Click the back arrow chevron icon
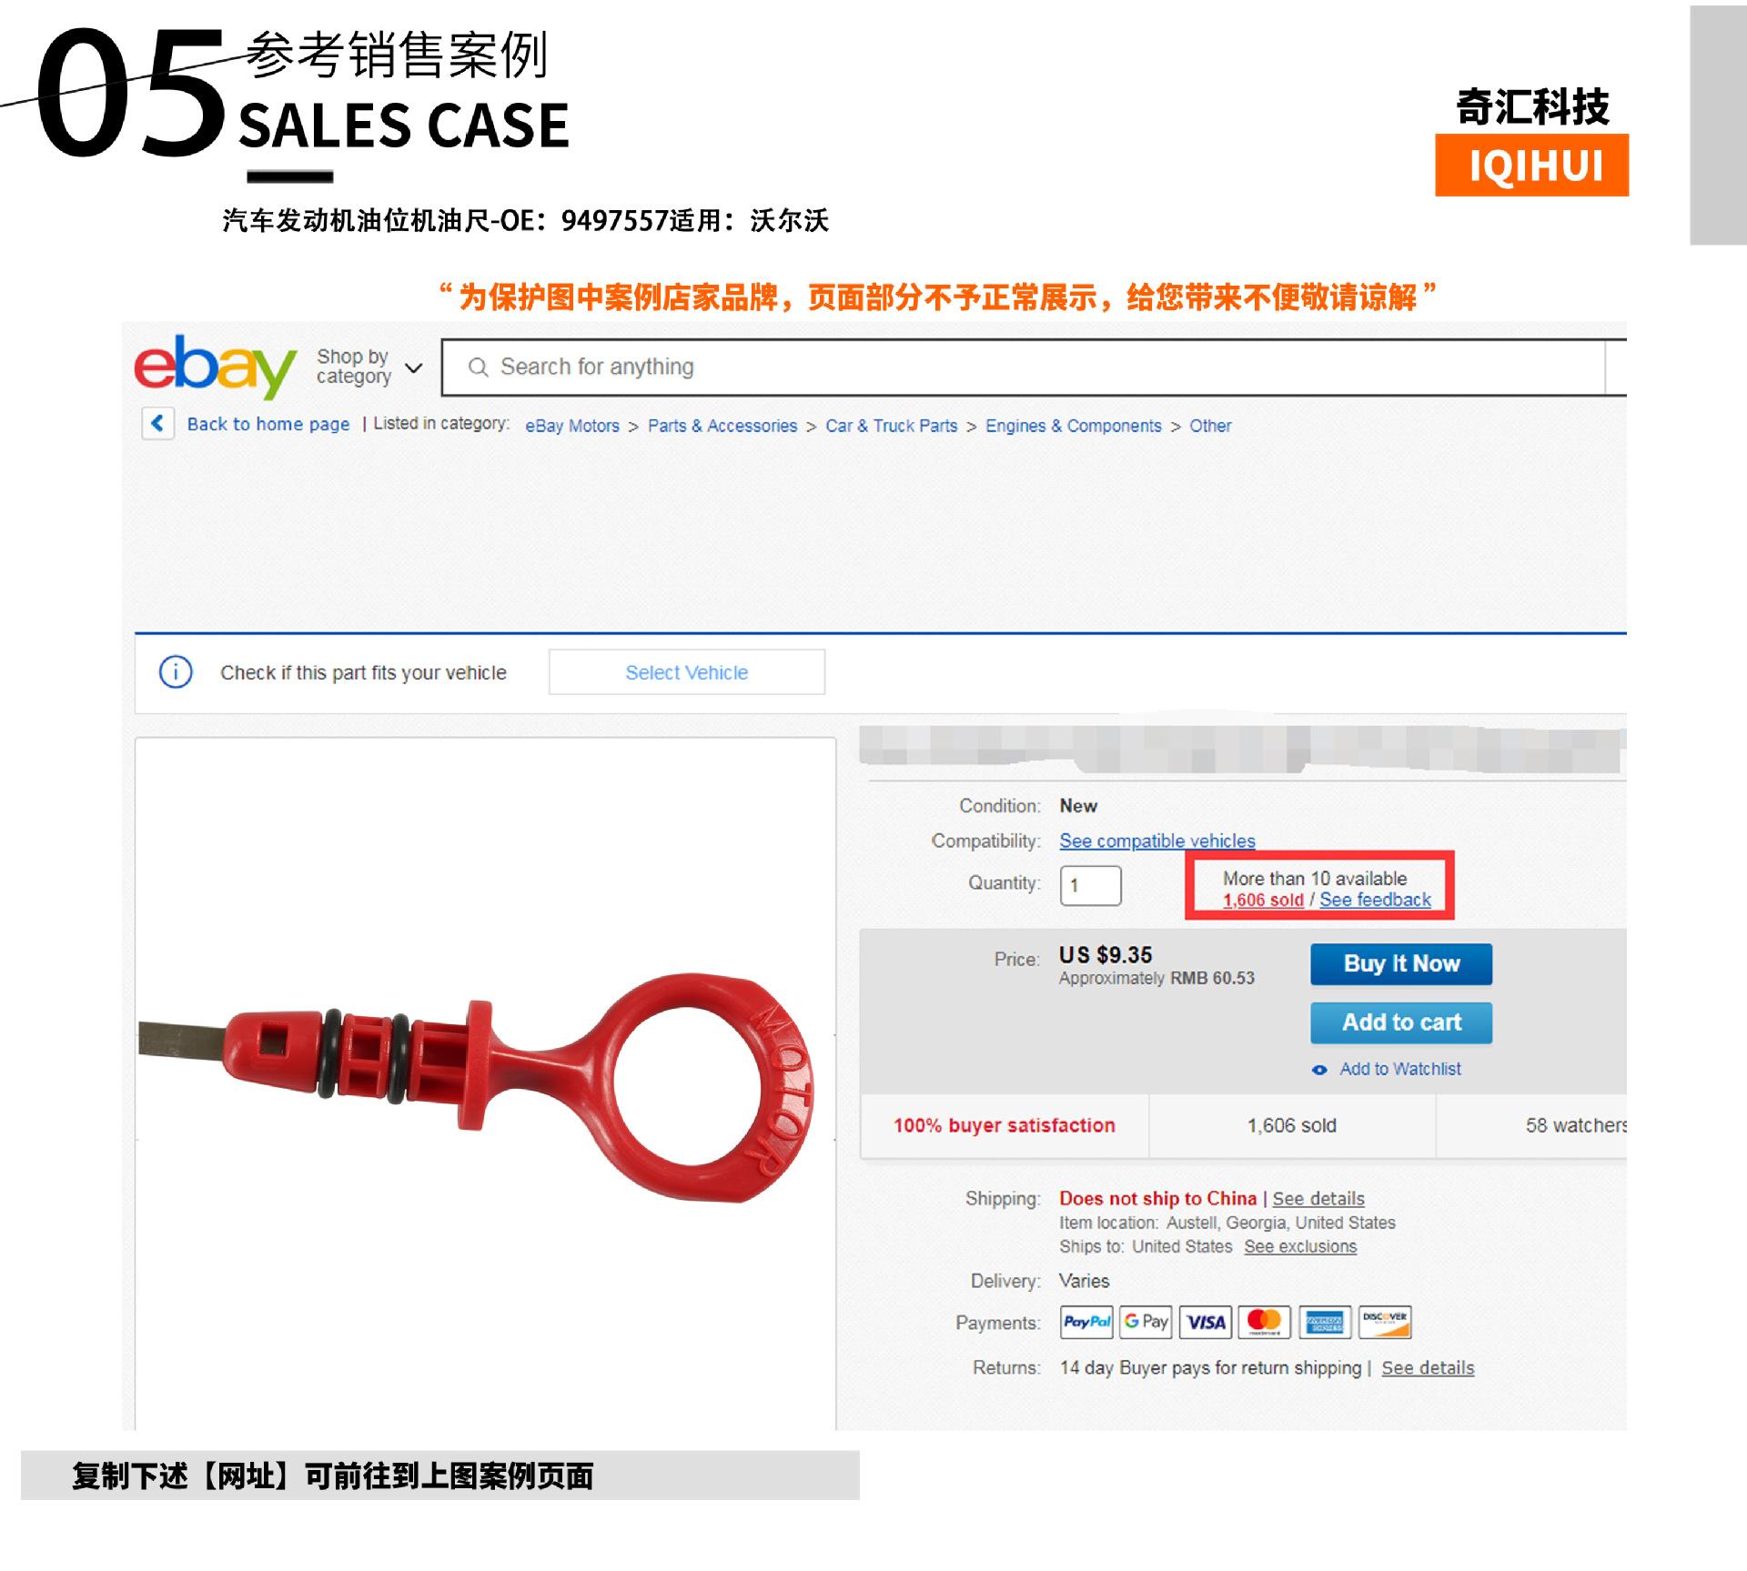This screenshot has width=1747, height=1571. (x=157, y=424)
